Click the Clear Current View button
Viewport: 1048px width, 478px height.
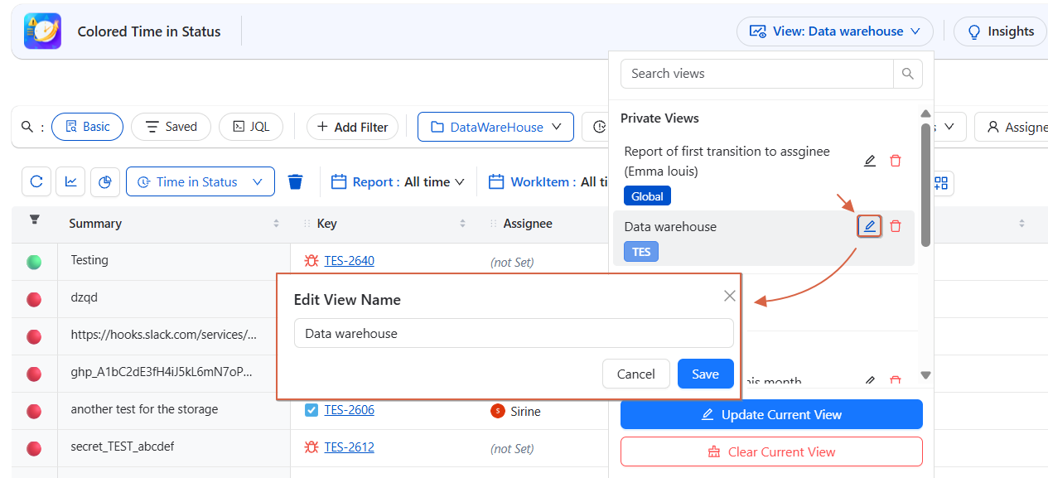point(771,451)
